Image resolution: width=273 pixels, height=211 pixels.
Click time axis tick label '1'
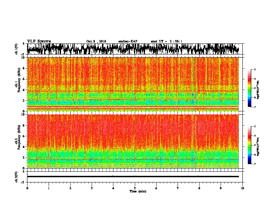49,188
